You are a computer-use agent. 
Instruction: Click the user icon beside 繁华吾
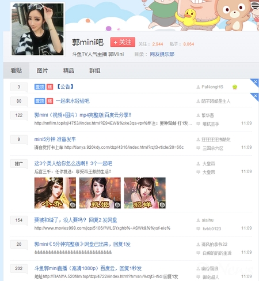point(199,115)
